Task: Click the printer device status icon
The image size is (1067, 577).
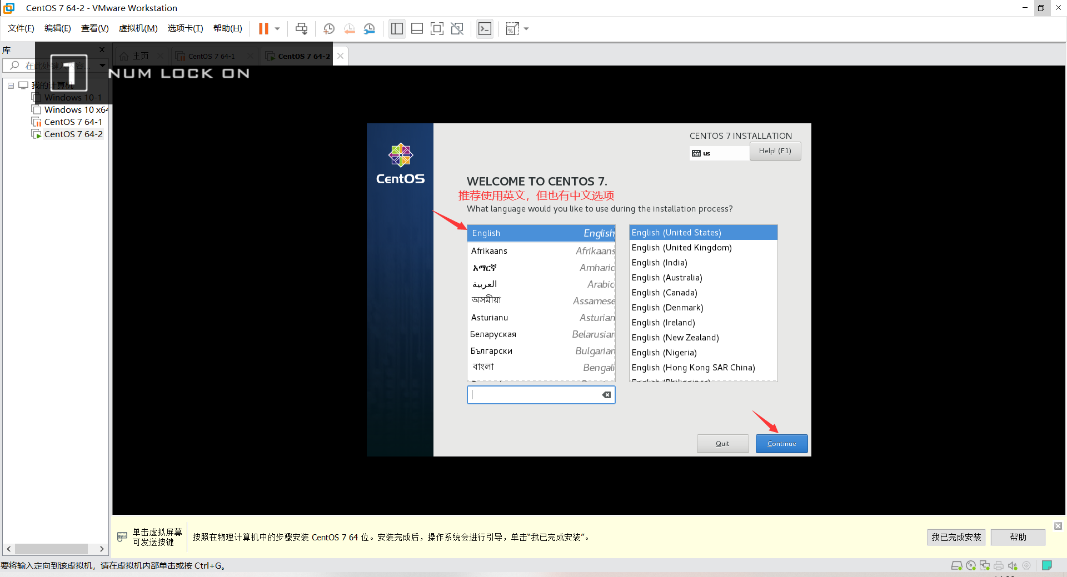Action: (x=999, y=566)
